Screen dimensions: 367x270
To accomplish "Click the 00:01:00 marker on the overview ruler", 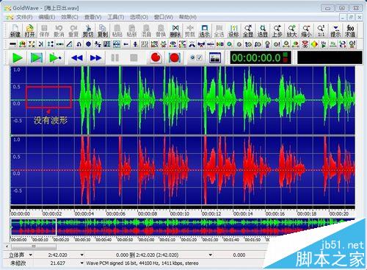I will coord(147,239).
